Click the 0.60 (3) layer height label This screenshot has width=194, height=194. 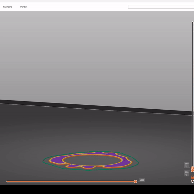187,165
